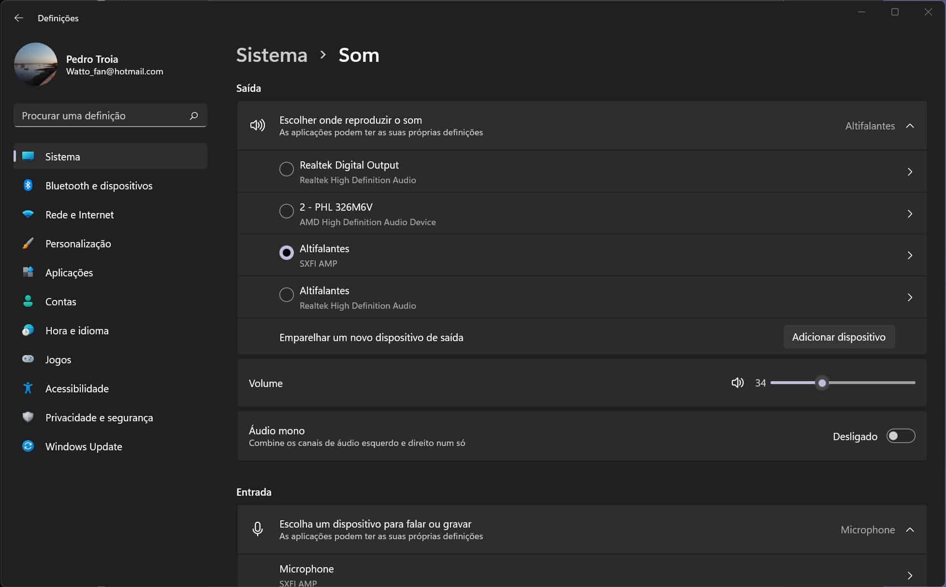Open Rede e Internet settings
This screenshot has width=946, height=587.
click(x=80, y=215)
